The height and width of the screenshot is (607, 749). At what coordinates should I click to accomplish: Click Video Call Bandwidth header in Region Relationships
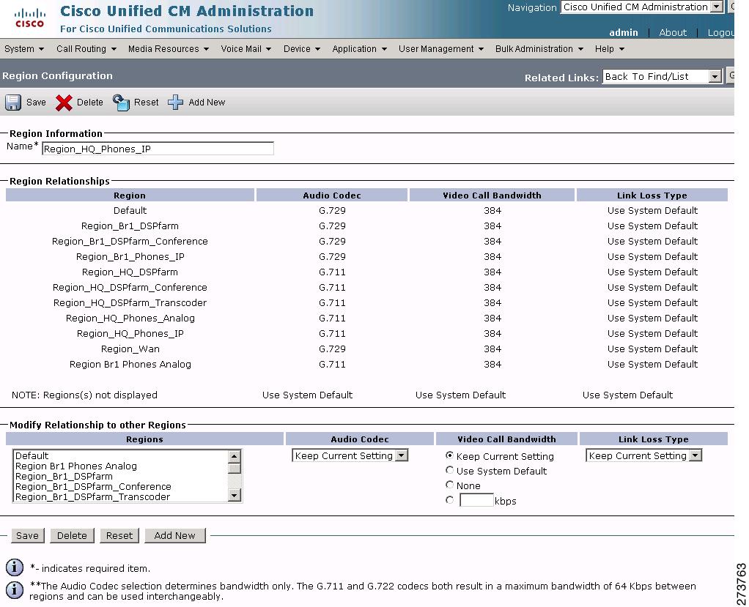[492, 195]
